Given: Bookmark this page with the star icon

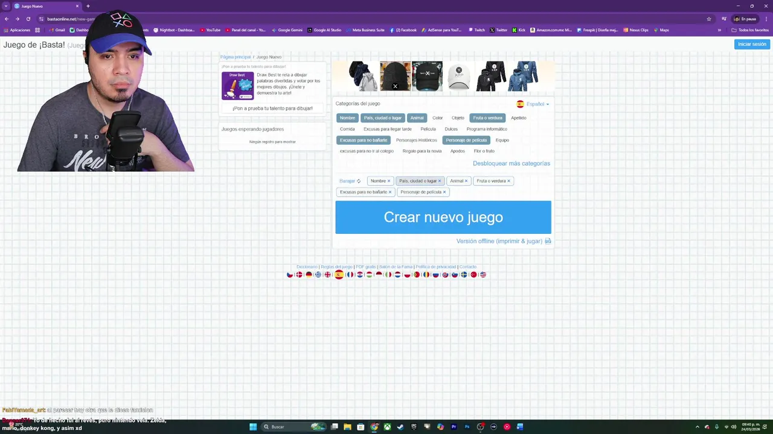Looking at the screenshot, I should [708, 19].
